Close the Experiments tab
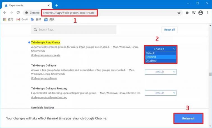 click(49, 5)
